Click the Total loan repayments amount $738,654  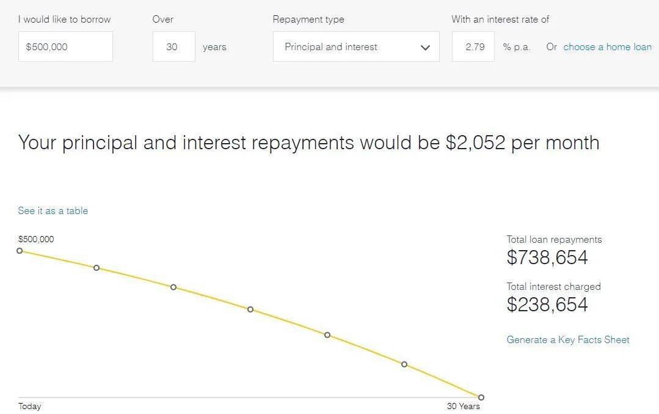tap(547, 257)
